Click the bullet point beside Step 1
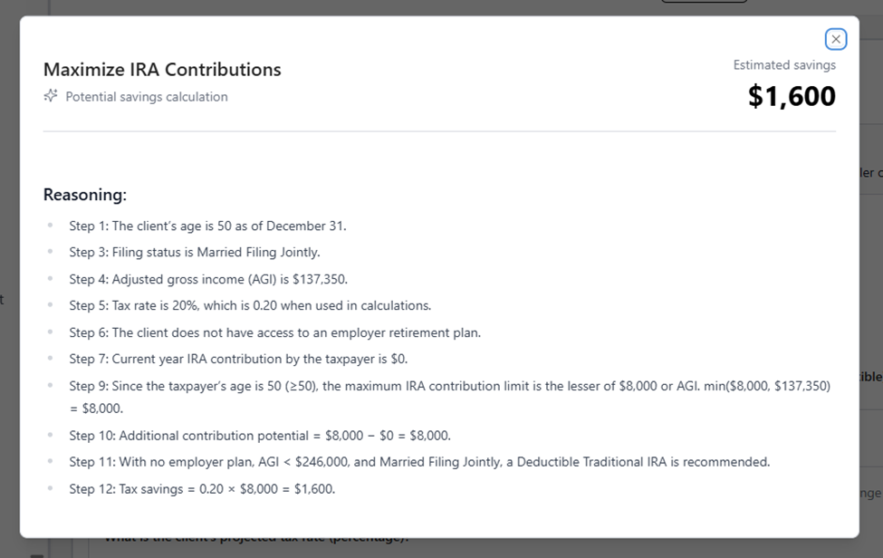883x558 pixels. click(50, 226)
